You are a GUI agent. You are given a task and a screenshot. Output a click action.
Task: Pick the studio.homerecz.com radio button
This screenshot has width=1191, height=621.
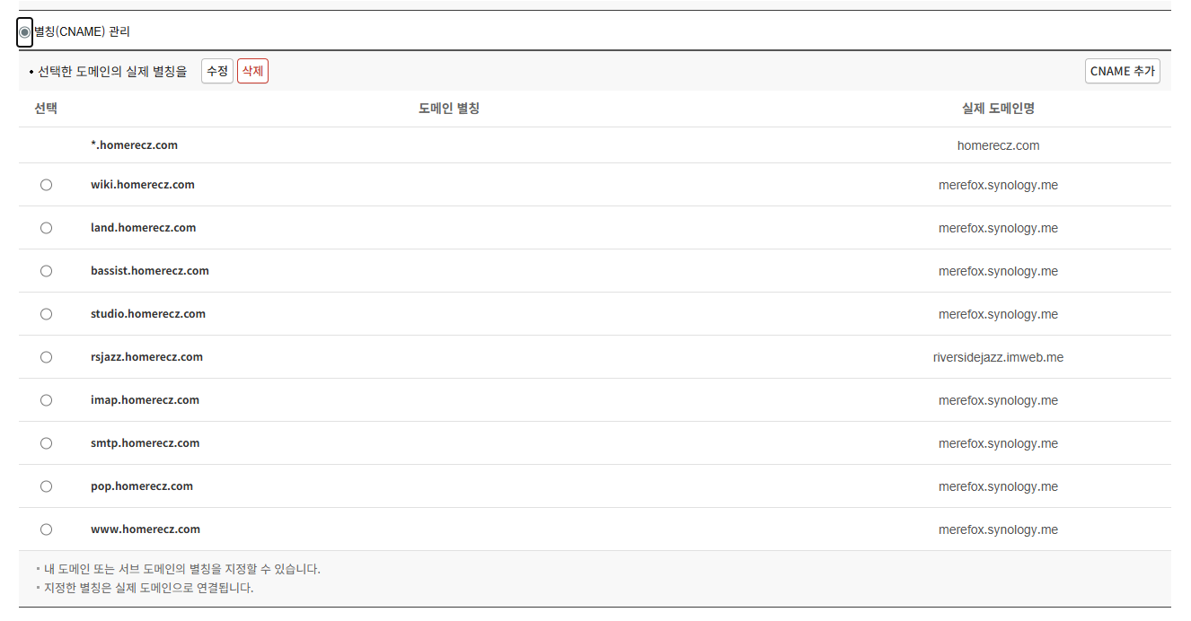pos(47,314)
